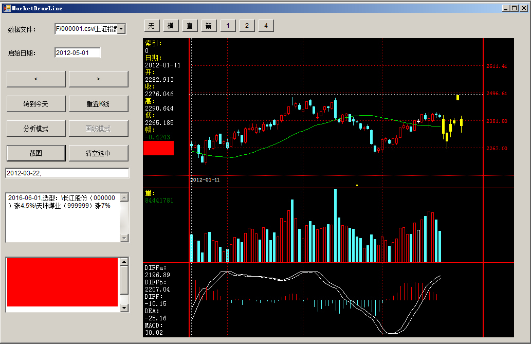Click the toolbar button labeled 1

228,26
